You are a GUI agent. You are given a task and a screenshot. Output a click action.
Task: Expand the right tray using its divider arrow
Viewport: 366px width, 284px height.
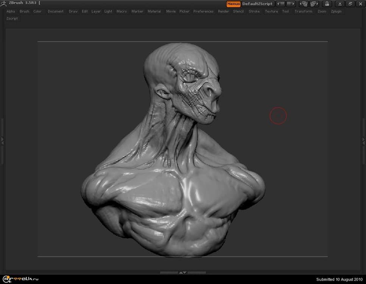(x=364, y=140)
